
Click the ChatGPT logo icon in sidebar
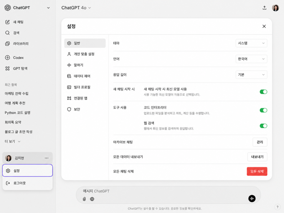7,8
